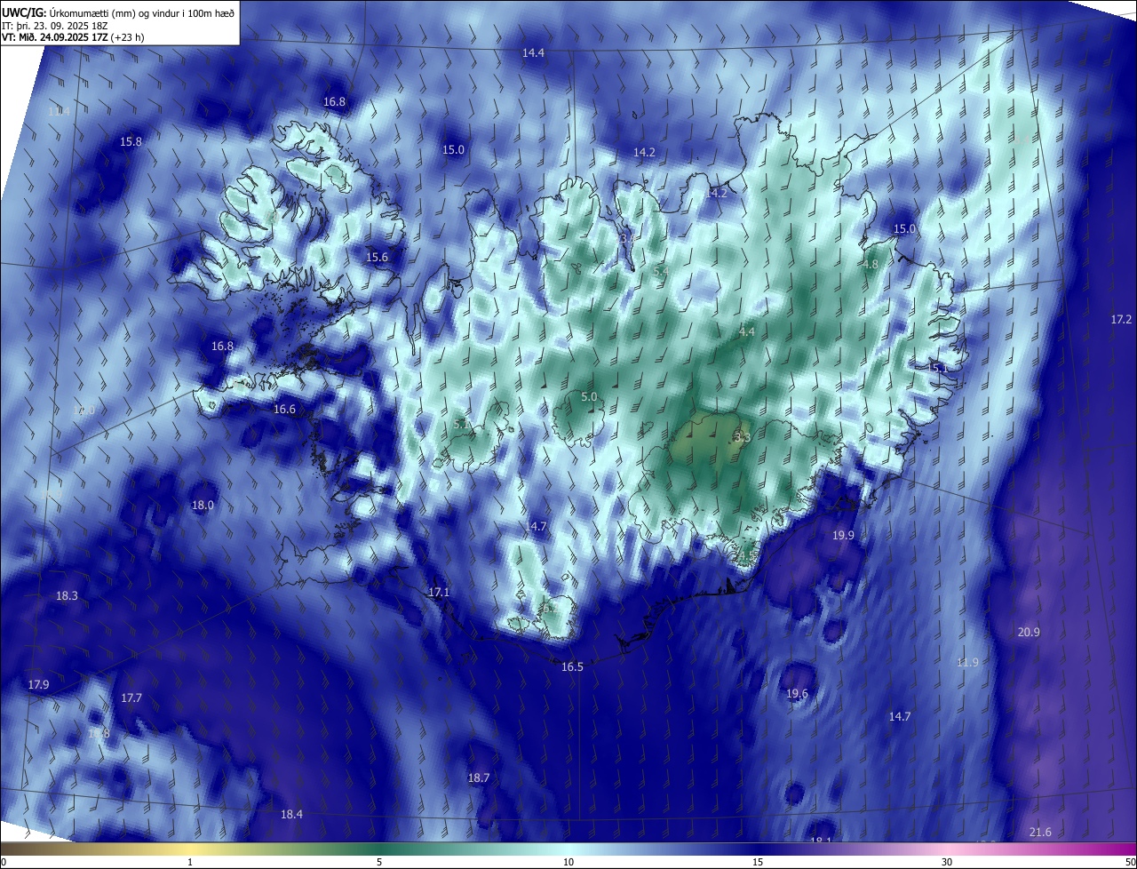The image size is (1137, 869).
Task: Click the 15.8 value on the map
Action: pyautogui.click(x=131, y=142)
